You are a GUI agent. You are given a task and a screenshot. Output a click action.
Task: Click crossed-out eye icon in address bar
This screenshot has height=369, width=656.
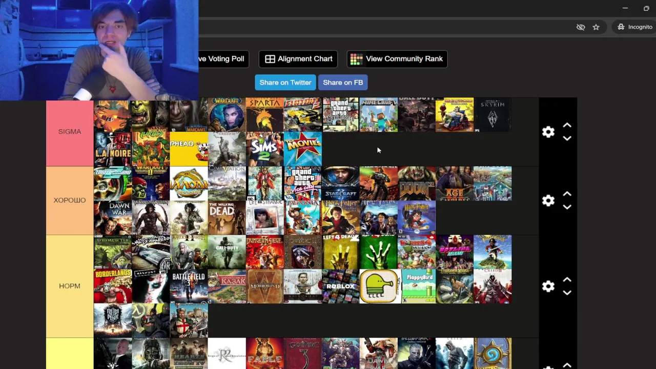tap(581, 27)
